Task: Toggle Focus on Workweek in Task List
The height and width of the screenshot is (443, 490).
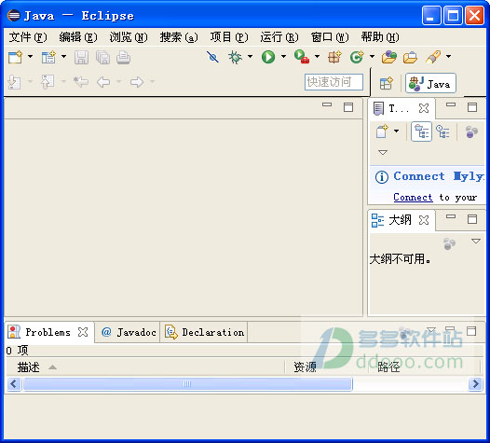Action: click(x=471, y=132)
